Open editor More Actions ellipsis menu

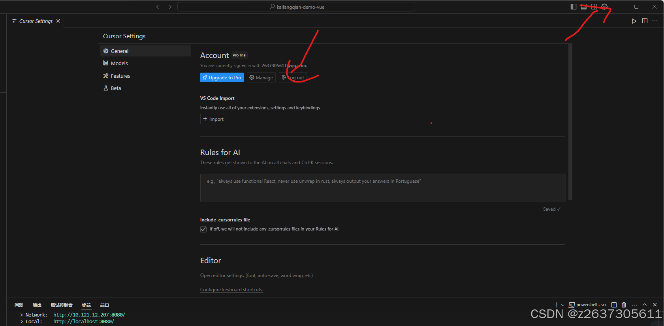tap(655, 21)
